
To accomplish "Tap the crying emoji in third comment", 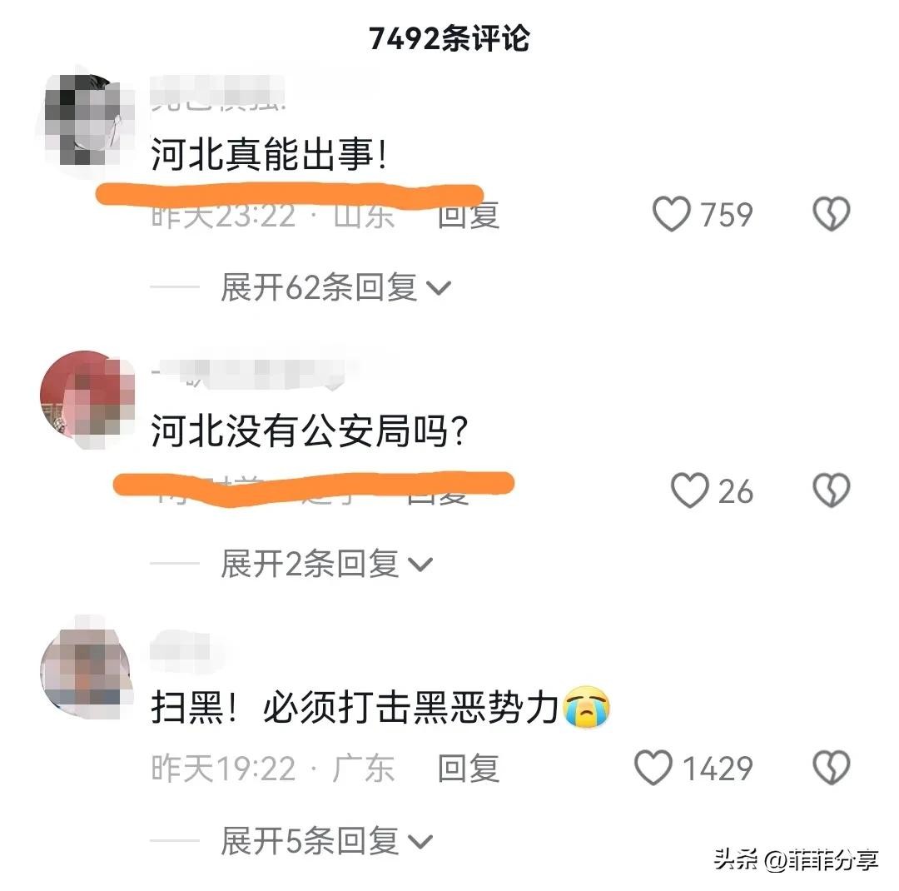I will [587, 707].
